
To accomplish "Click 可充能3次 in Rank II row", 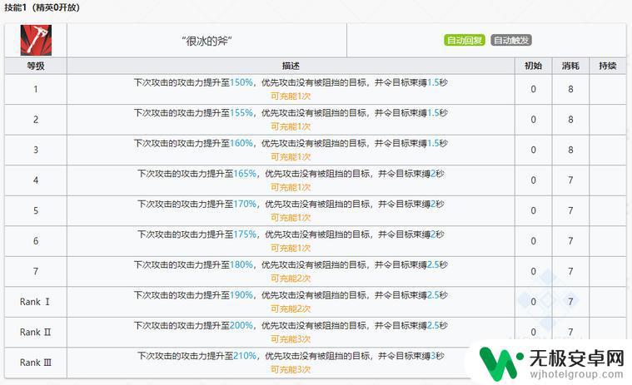I will tap(291, 339).
